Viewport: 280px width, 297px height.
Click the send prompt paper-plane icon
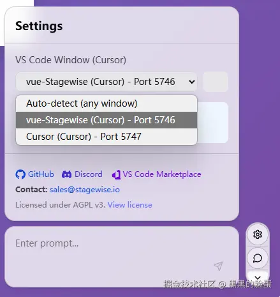(218, 266)
